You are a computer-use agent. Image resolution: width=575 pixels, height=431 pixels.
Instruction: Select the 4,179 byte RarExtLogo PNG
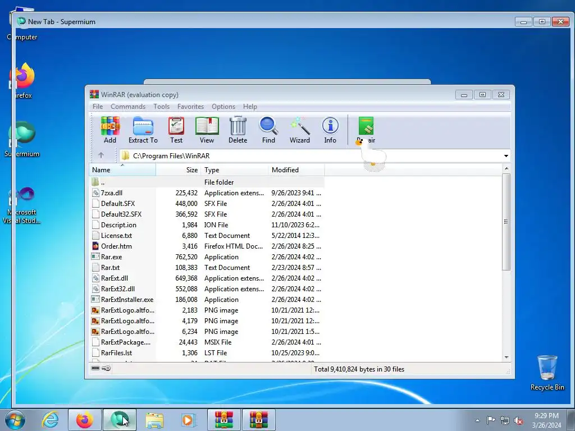(x=207, y=320)
